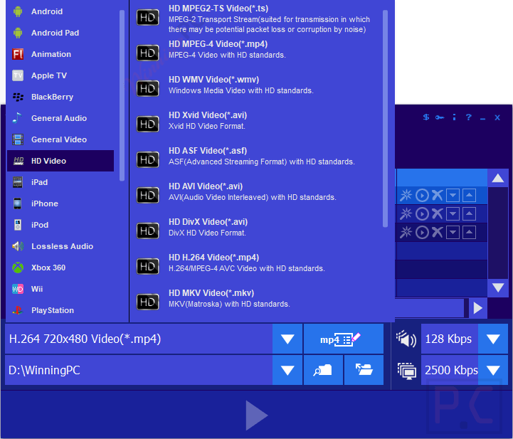Image resolution: width=513 pixels, height=439 pixels.
Task: Expand the output format dropdown arrow
Action: point(287,339)
